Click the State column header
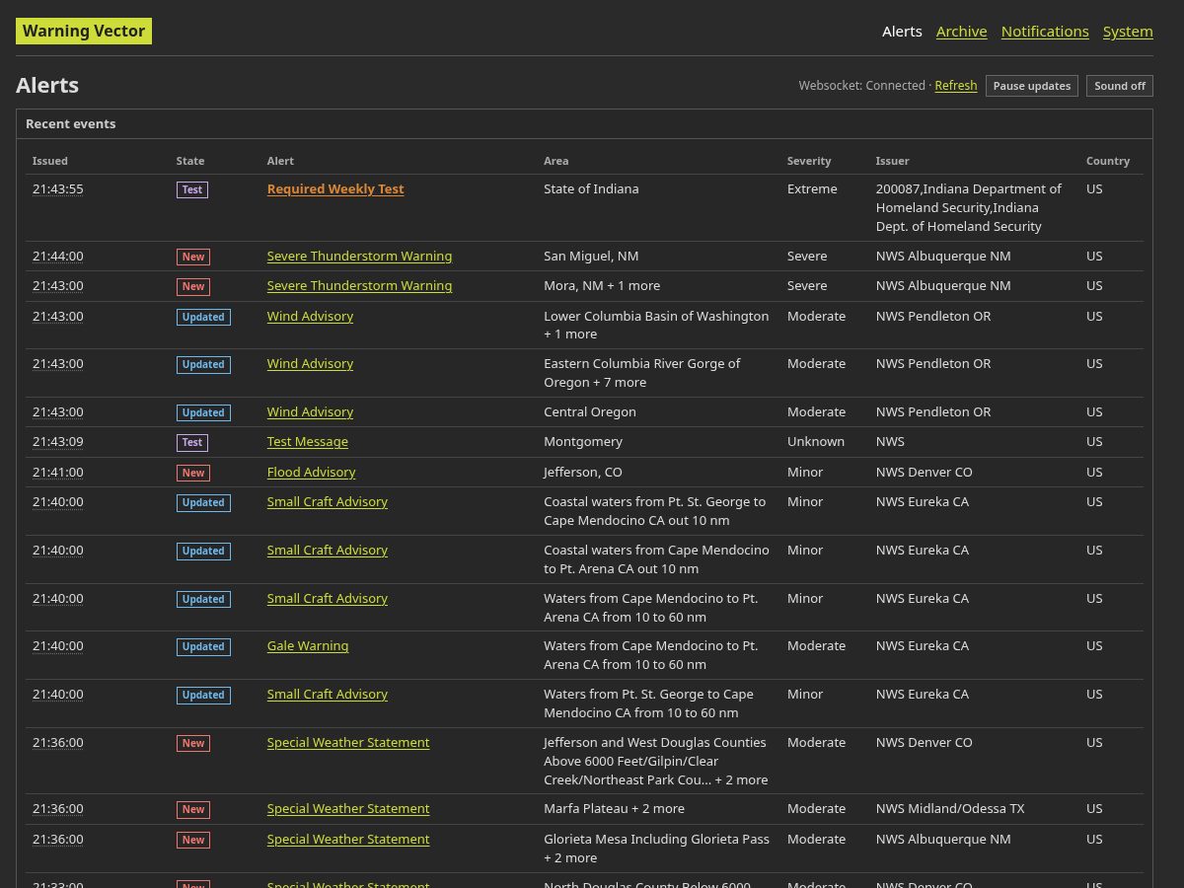 point(190,161)
